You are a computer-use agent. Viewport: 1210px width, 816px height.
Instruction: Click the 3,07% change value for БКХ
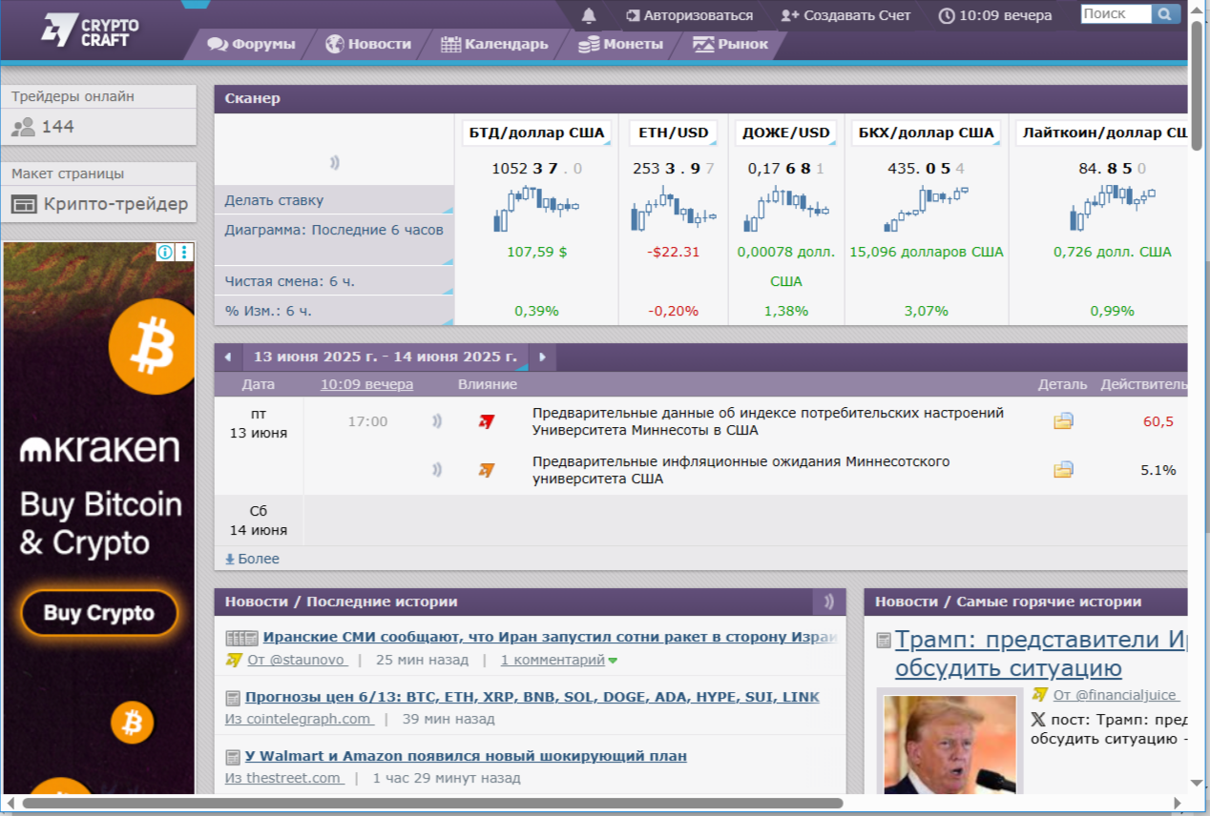(926, 311)
